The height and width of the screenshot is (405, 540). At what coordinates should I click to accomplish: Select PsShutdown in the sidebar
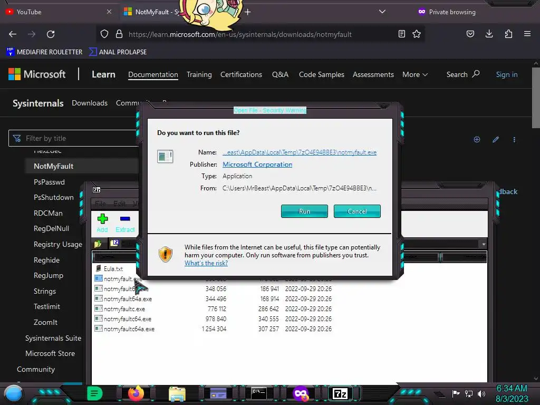[x=54, y=198]
